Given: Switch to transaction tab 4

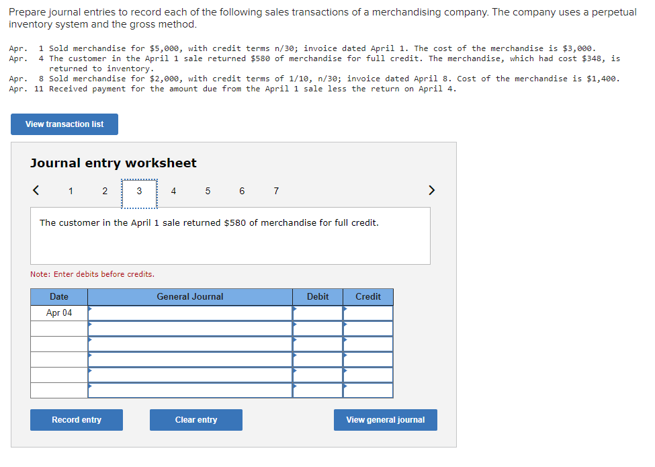Looking at the screenshot, I should coord(173,191).
